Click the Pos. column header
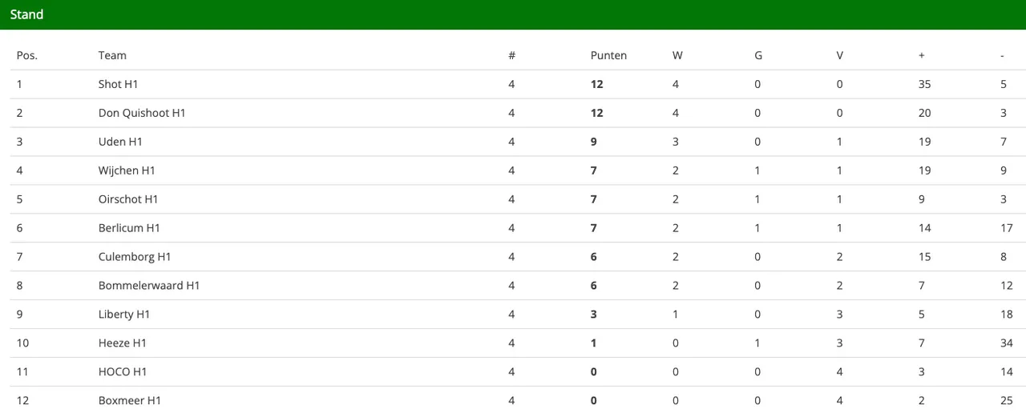 pyautogui.click(x=27, y=55)
